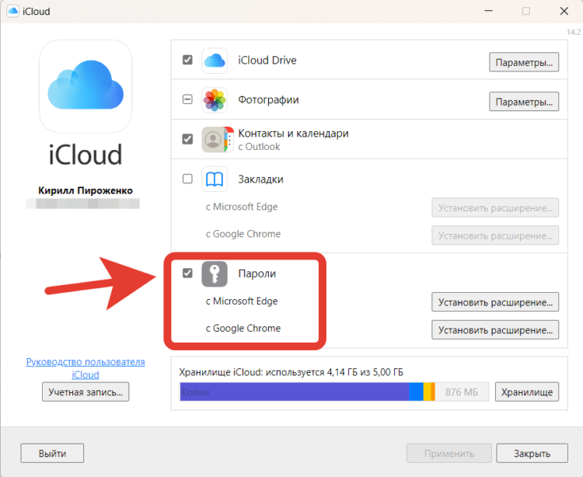The image size is (583, 477).
Task: Uncheck the Пароли checkbox
Action: [187, 273]
